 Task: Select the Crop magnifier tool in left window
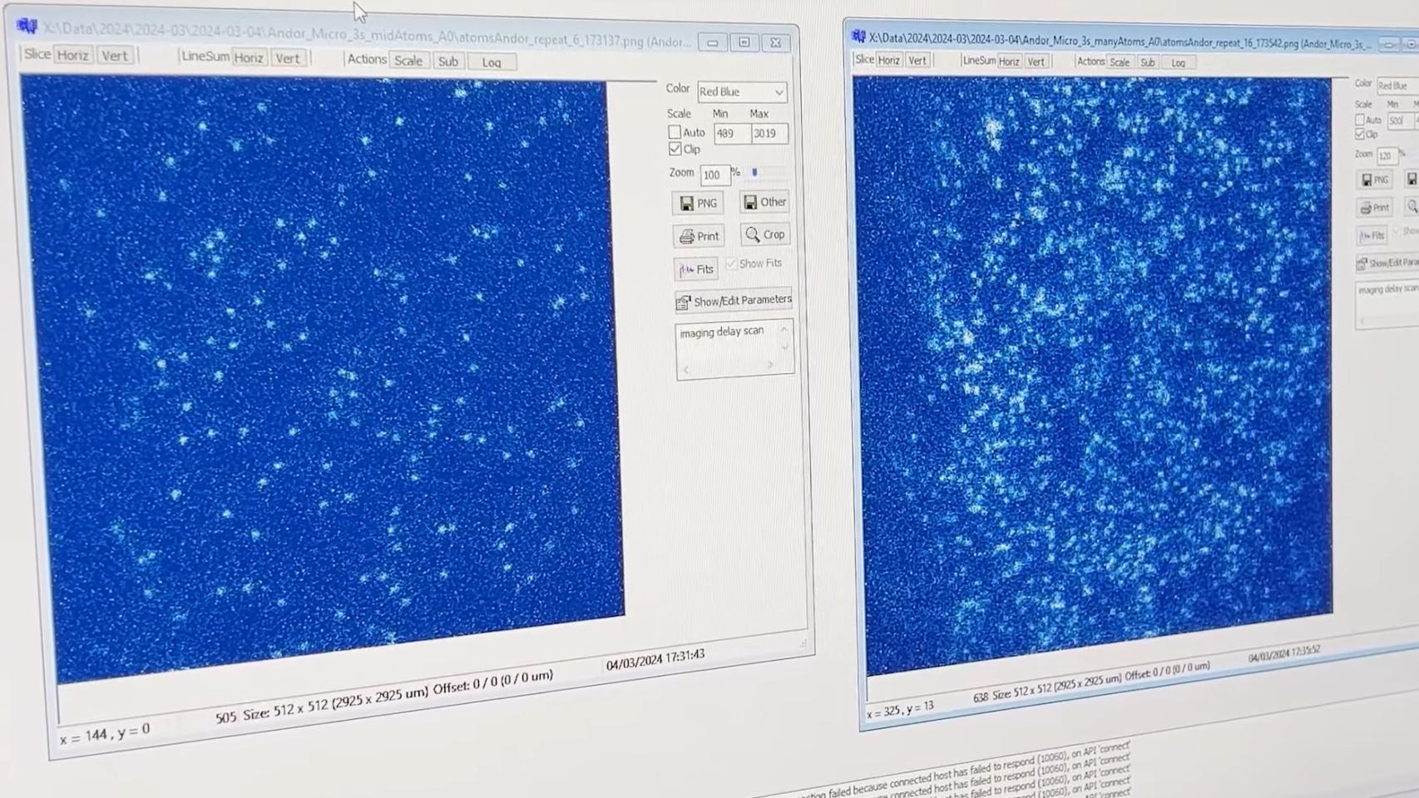765,234
